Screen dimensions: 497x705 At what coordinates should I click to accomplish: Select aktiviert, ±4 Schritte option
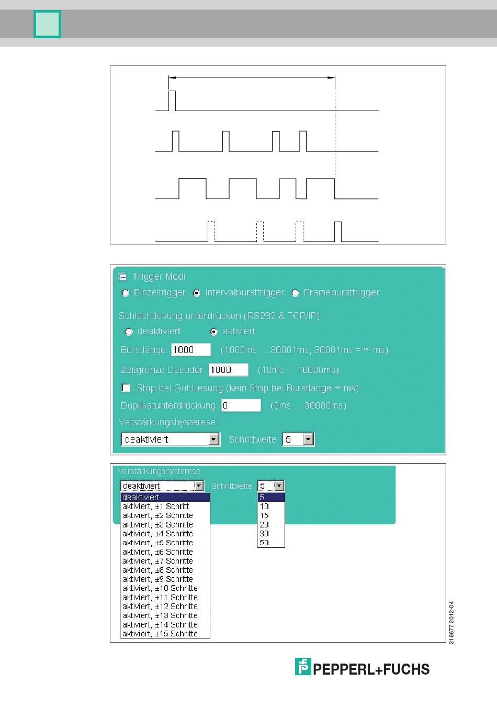tap(165, 534)
